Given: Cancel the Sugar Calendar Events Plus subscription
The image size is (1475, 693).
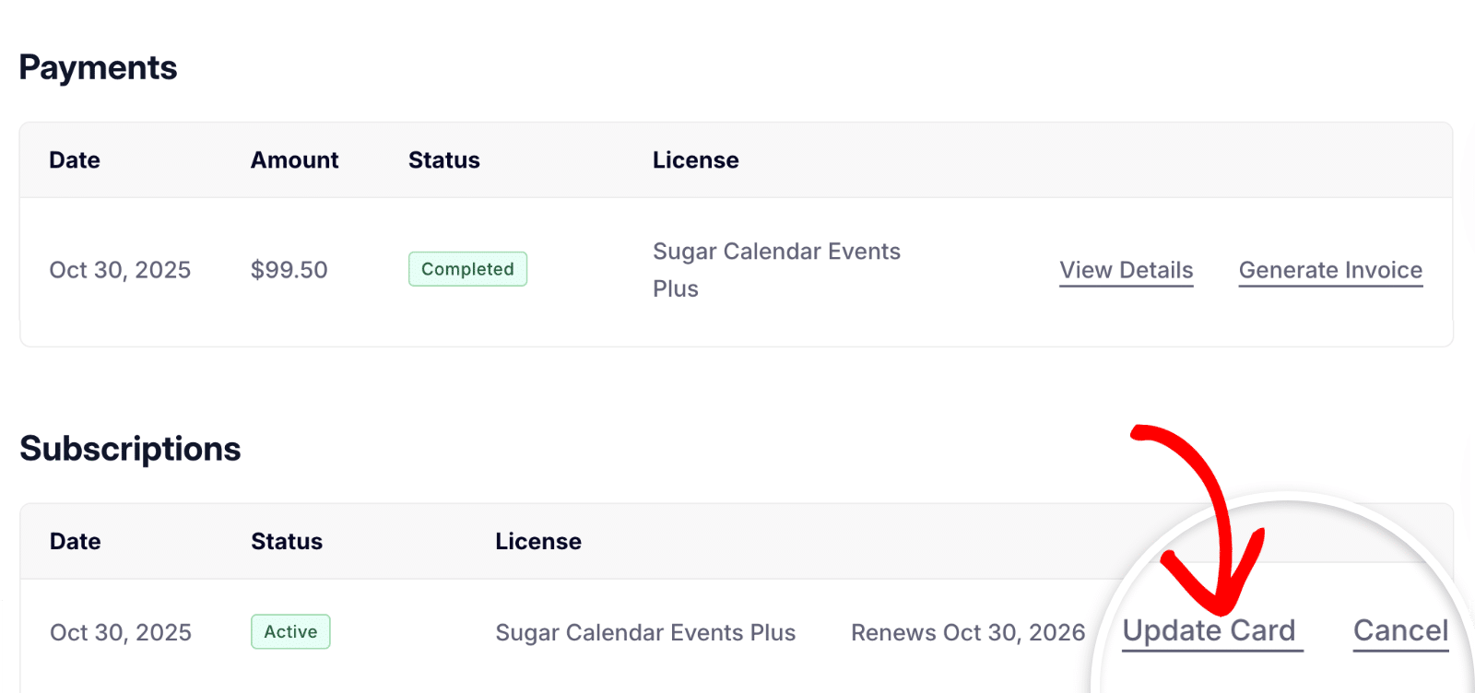Looking at the screenshot, I should 1400,631.
